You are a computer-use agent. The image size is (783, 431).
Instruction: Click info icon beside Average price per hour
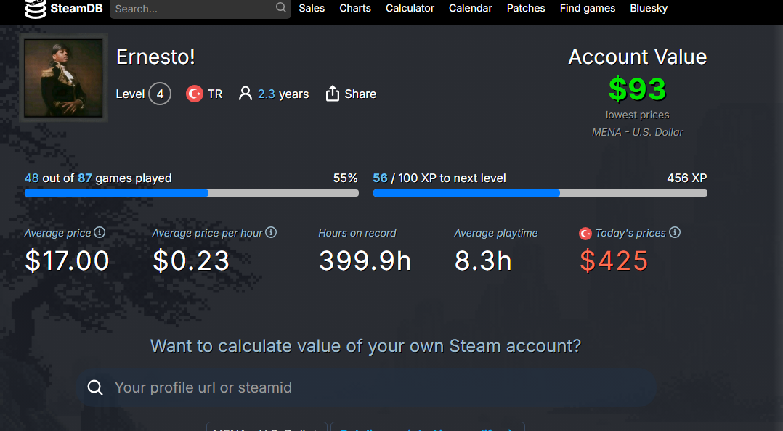click(x=271, y=233)
